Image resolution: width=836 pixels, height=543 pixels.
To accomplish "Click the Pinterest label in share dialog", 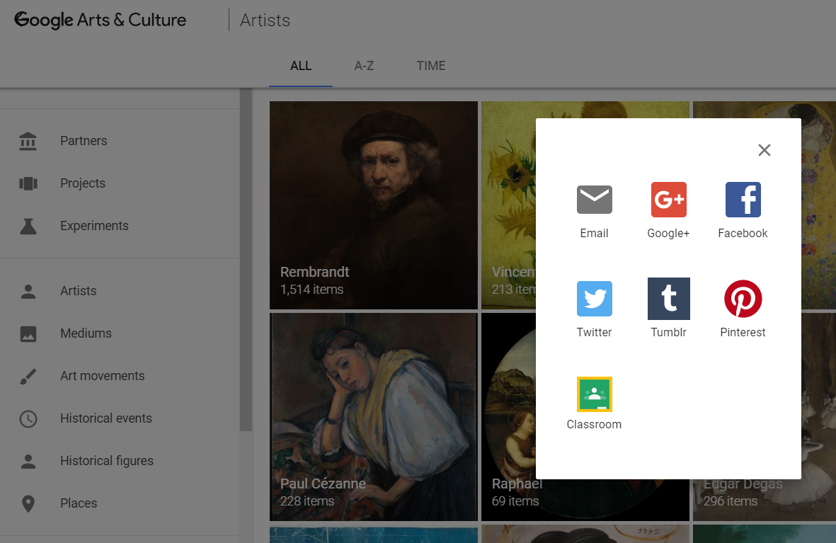I will 743,333.
